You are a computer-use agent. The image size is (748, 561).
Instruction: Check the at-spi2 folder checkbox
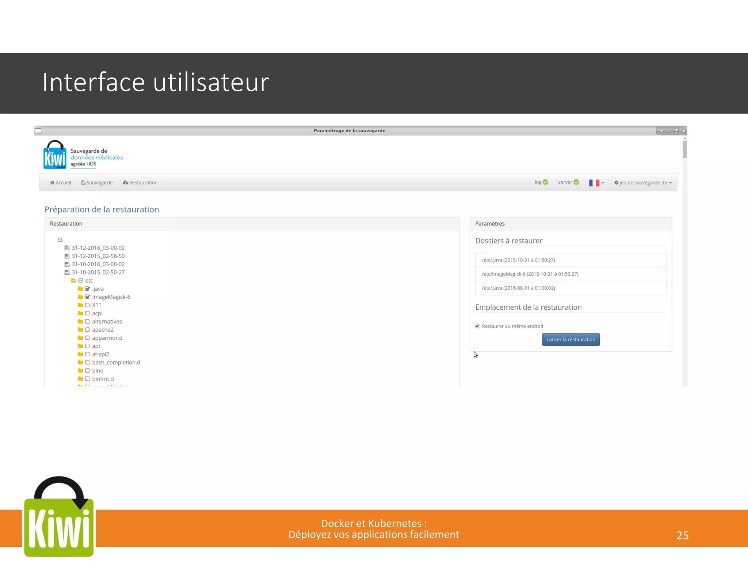pyautogui.click(x=87, y=354)
